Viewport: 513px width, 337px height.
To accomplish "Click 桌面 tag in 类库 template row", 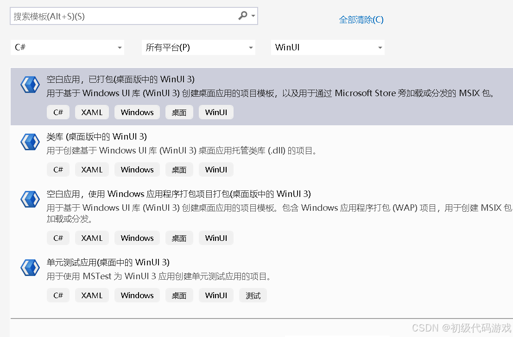I will tap(179, 170).
